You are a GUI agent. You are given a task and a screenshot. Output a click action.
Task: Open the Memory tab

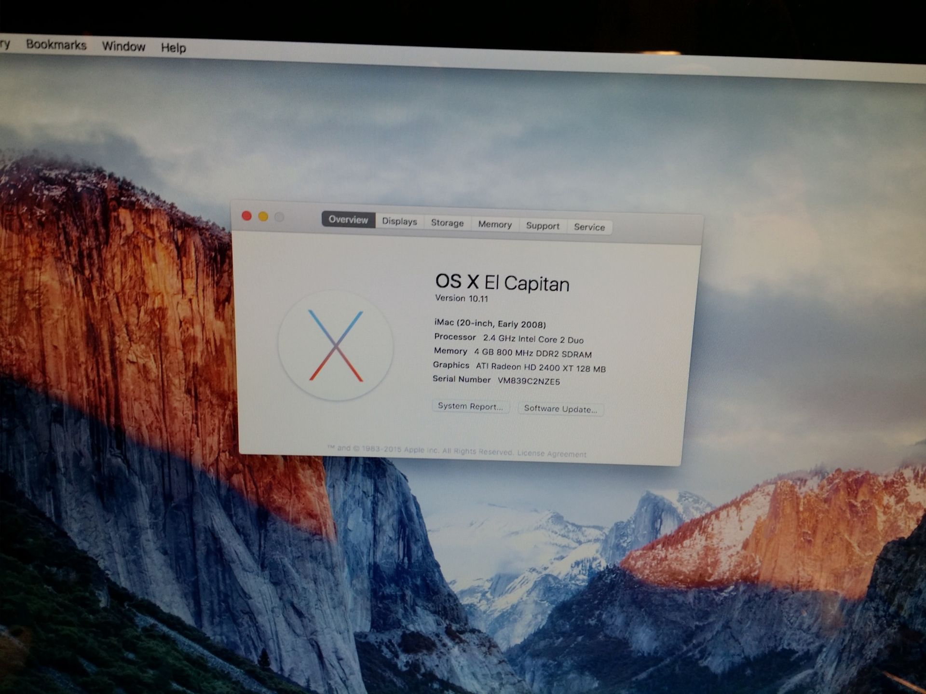pos(495,224)
